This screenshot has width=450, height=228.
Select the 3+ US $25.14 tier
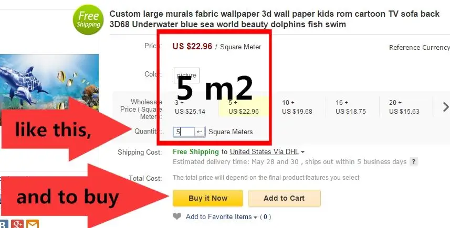point(190,107)
